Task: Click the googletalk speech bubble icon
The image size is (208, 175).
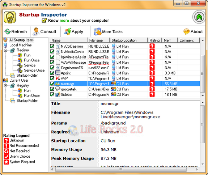Action: (58, 89)
